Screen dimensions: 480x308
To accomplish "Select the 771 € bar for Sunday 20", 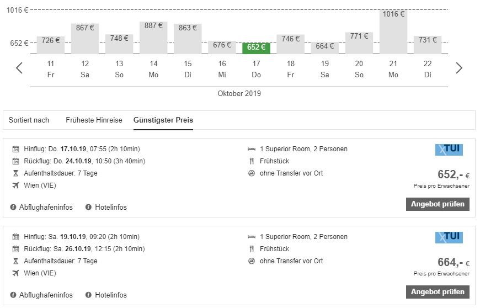I will (359, 43).
